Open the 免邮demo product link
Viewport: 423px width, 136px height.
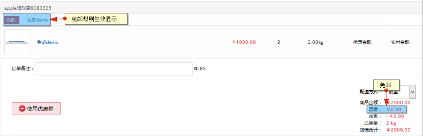tap(48, 42)
